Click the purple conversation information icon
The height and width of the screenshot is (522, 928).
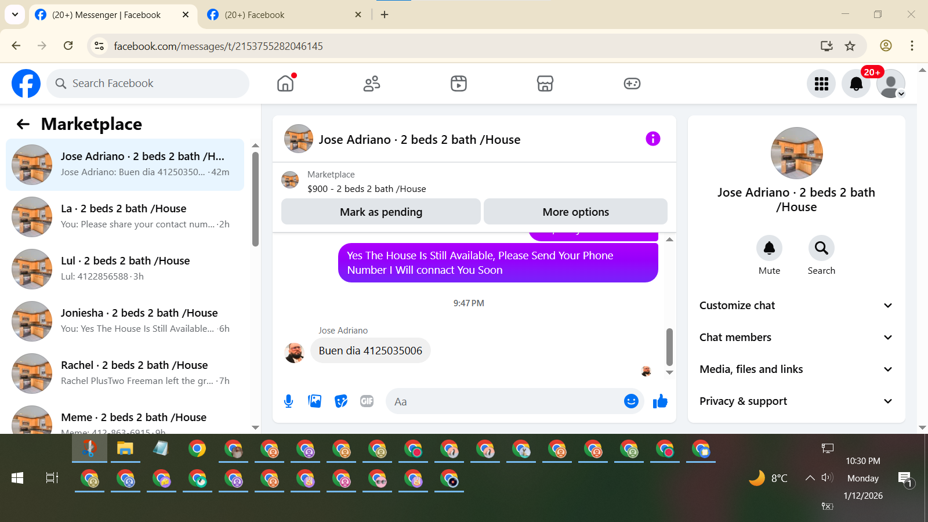click(653, 139)
